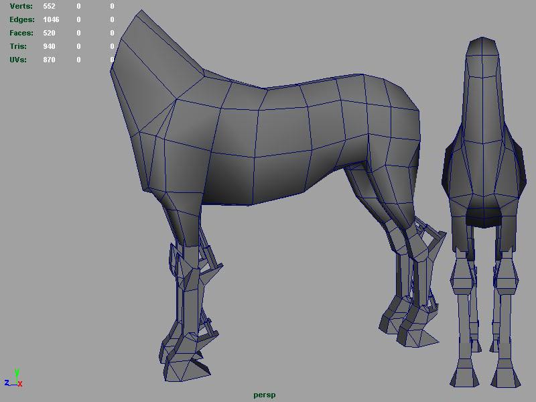Click the Verts label in the heads-up display
This screenshot has height=402, width=536.
[x=21, y=6]
